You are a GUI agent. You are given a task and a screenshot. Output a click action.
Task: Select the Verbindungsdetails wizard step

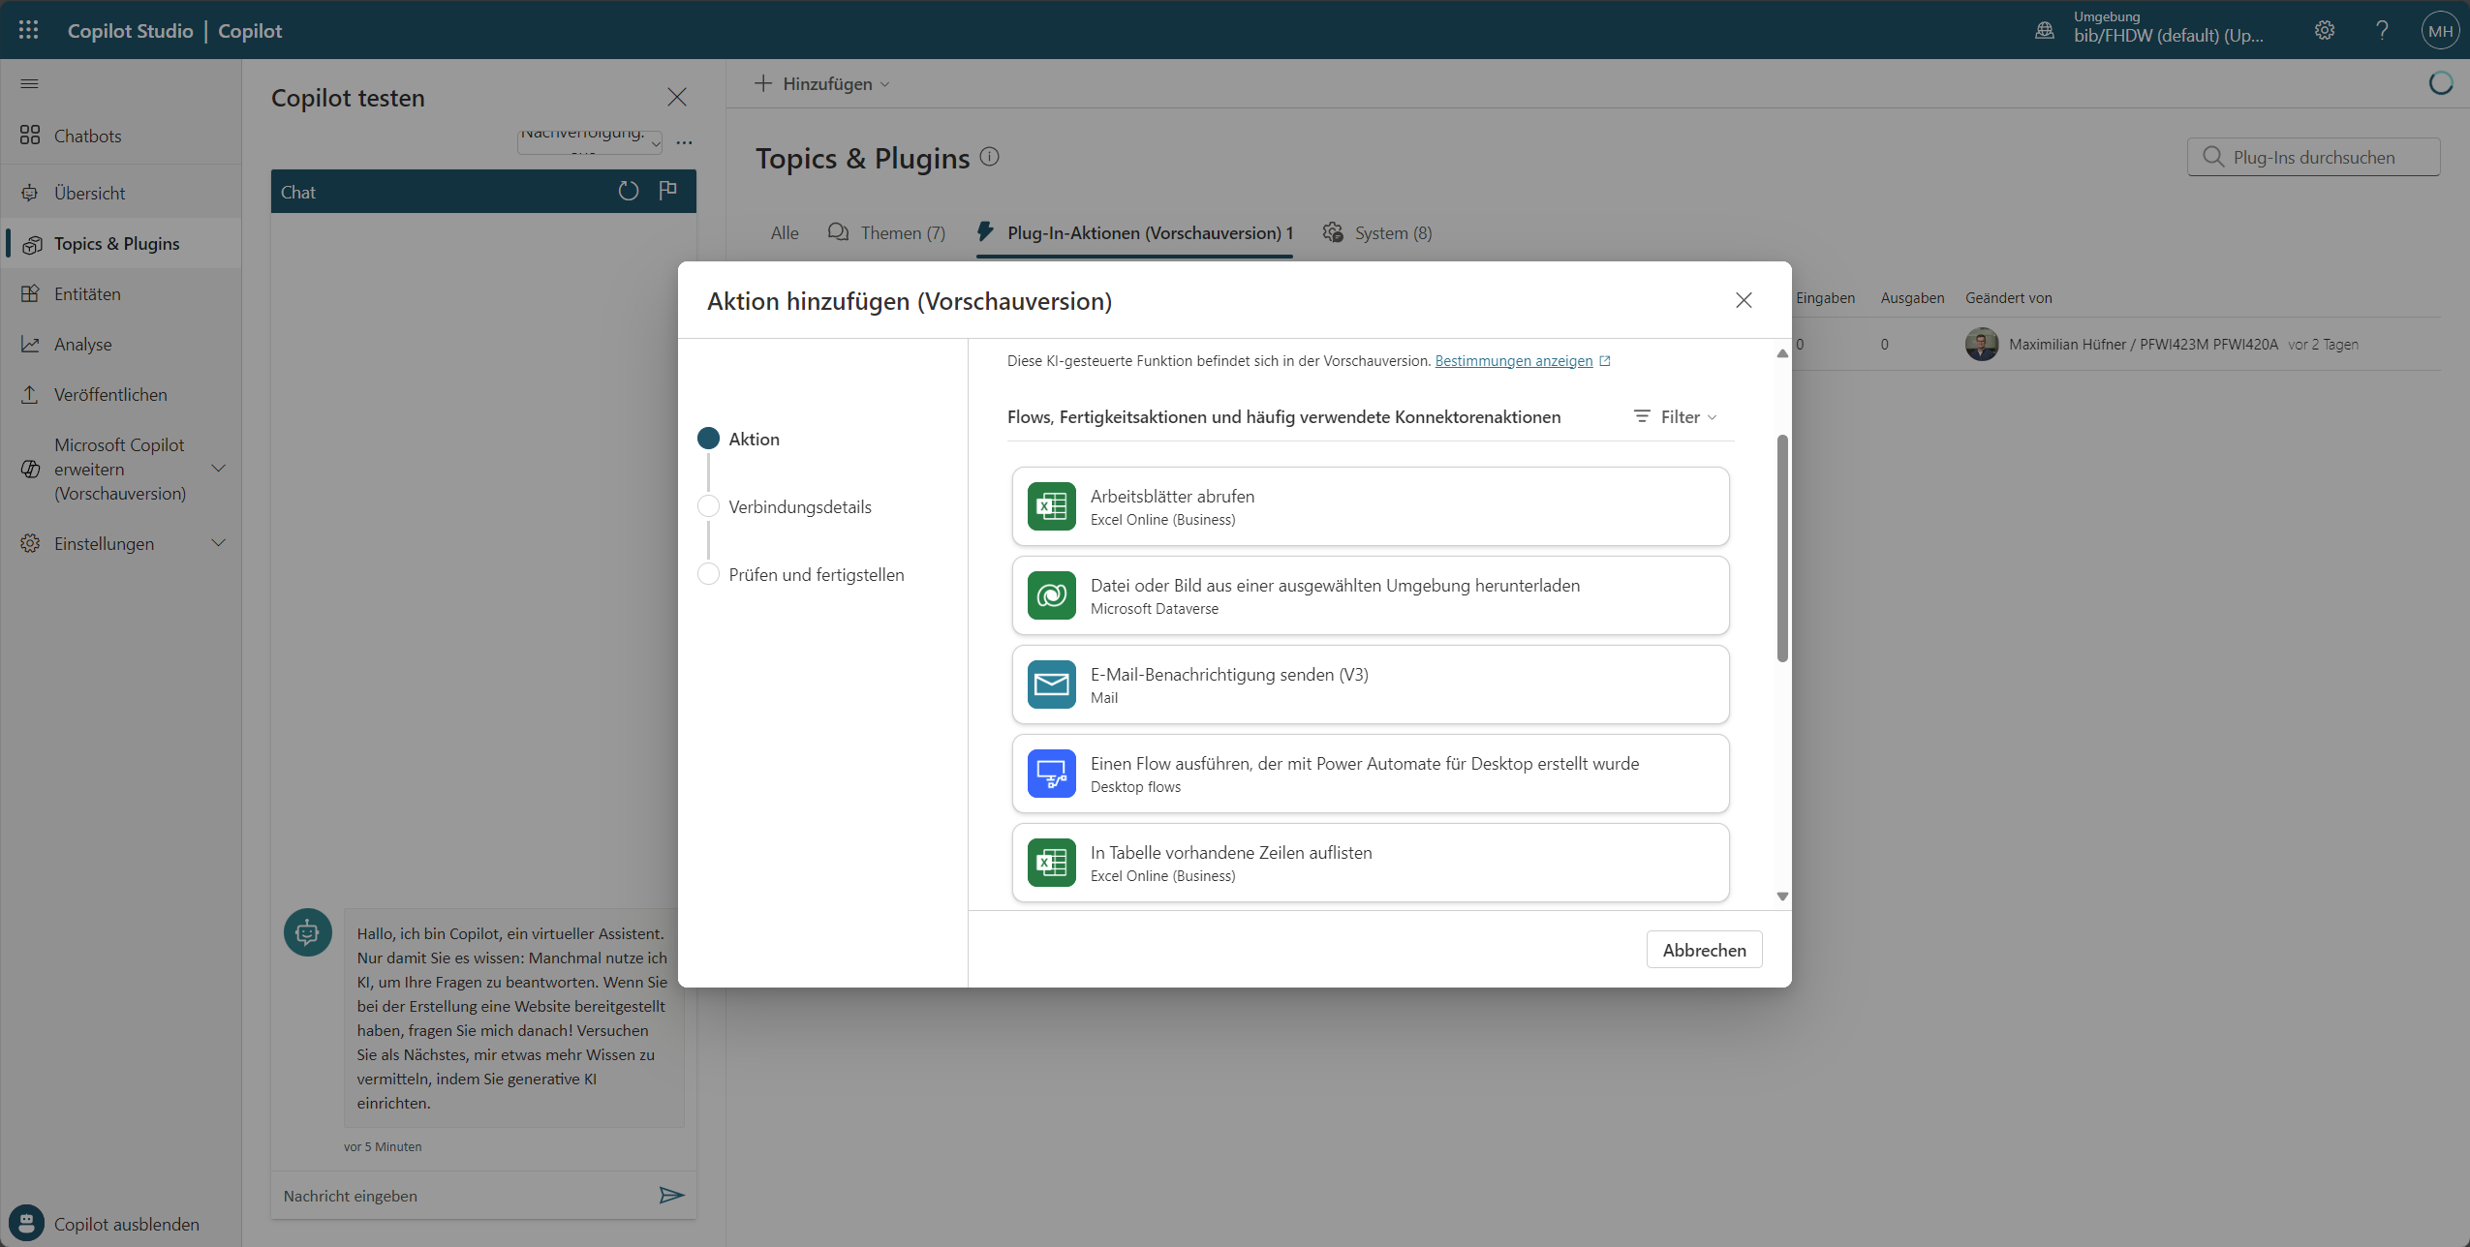tap(785, 506)
